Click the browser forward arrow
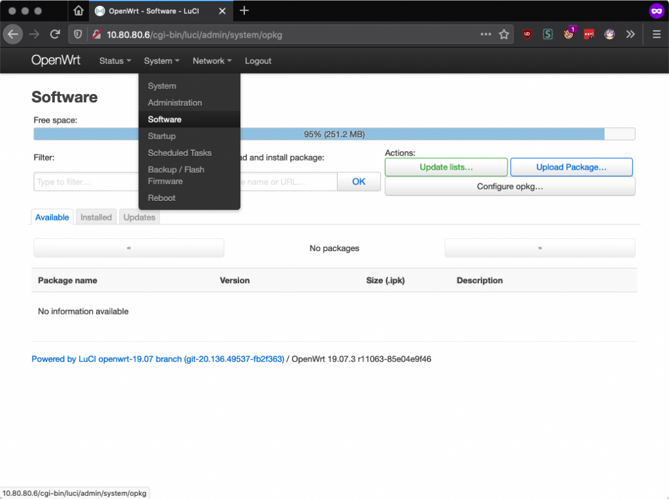This screenshot has height=499, width=669. 34,35
